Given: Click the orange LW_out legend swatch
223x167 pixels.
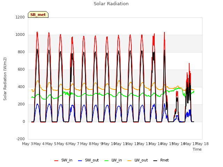Looking at the screenshot, I should pos(130,161).
